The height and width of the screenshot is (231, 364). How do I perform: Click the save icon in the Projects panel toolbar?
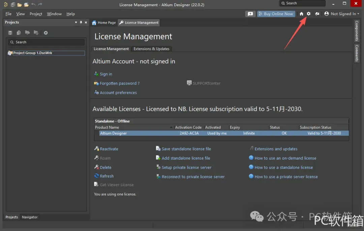(x=10, y=33)
